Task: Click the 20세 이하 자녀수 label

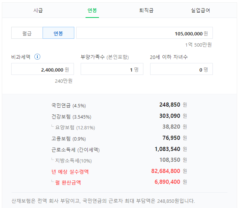Action: [169, 57]
